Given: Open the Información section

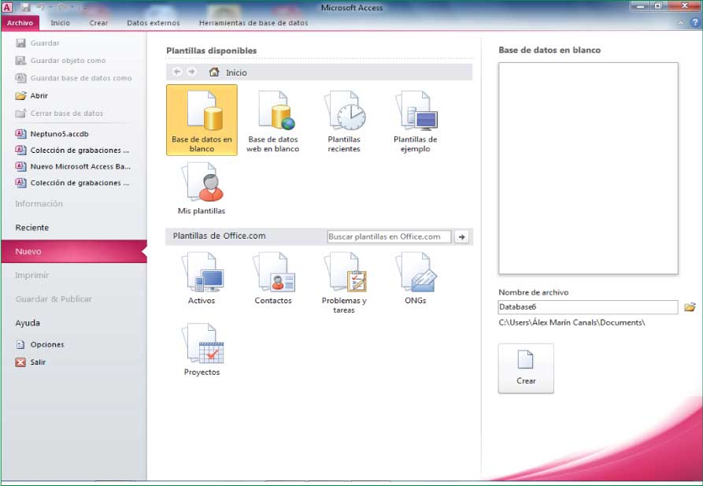Looking at the screenshot, I should tap(74, 204).
